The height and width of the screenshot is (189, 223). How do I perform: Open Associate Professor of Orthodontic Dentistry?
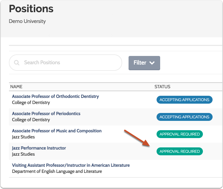point(55,96)
